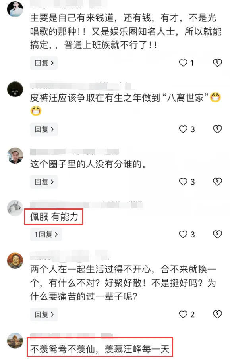This screenshot has width=230, height=360.
Task: Dislike the 有来钱道 comment with broken heart
Action: tap(217, 63)
